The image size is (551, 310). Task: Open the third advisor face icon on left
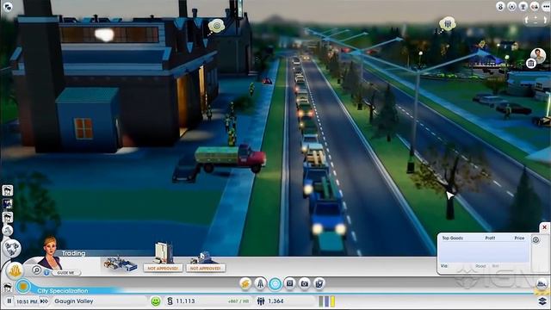8,217
